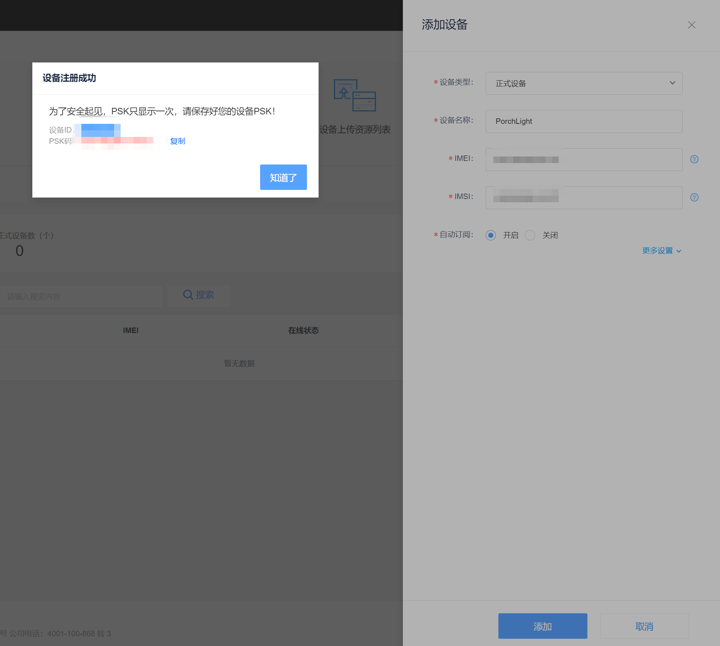Click 知道了 to dismiss the dialog
This screenshot has height=646, width=720.
coord(283,177)
